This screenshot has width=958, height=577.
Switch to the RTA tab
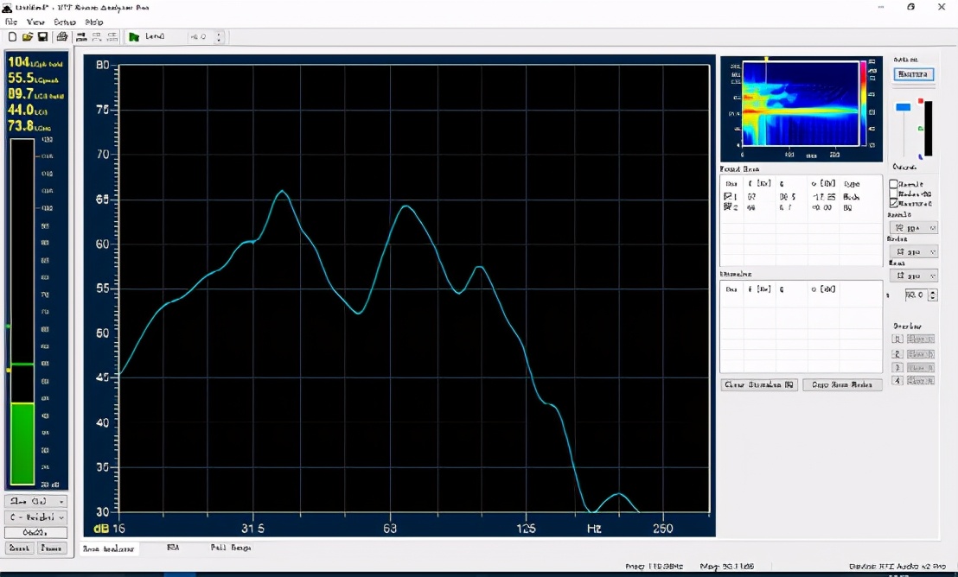tap(173, 548)
